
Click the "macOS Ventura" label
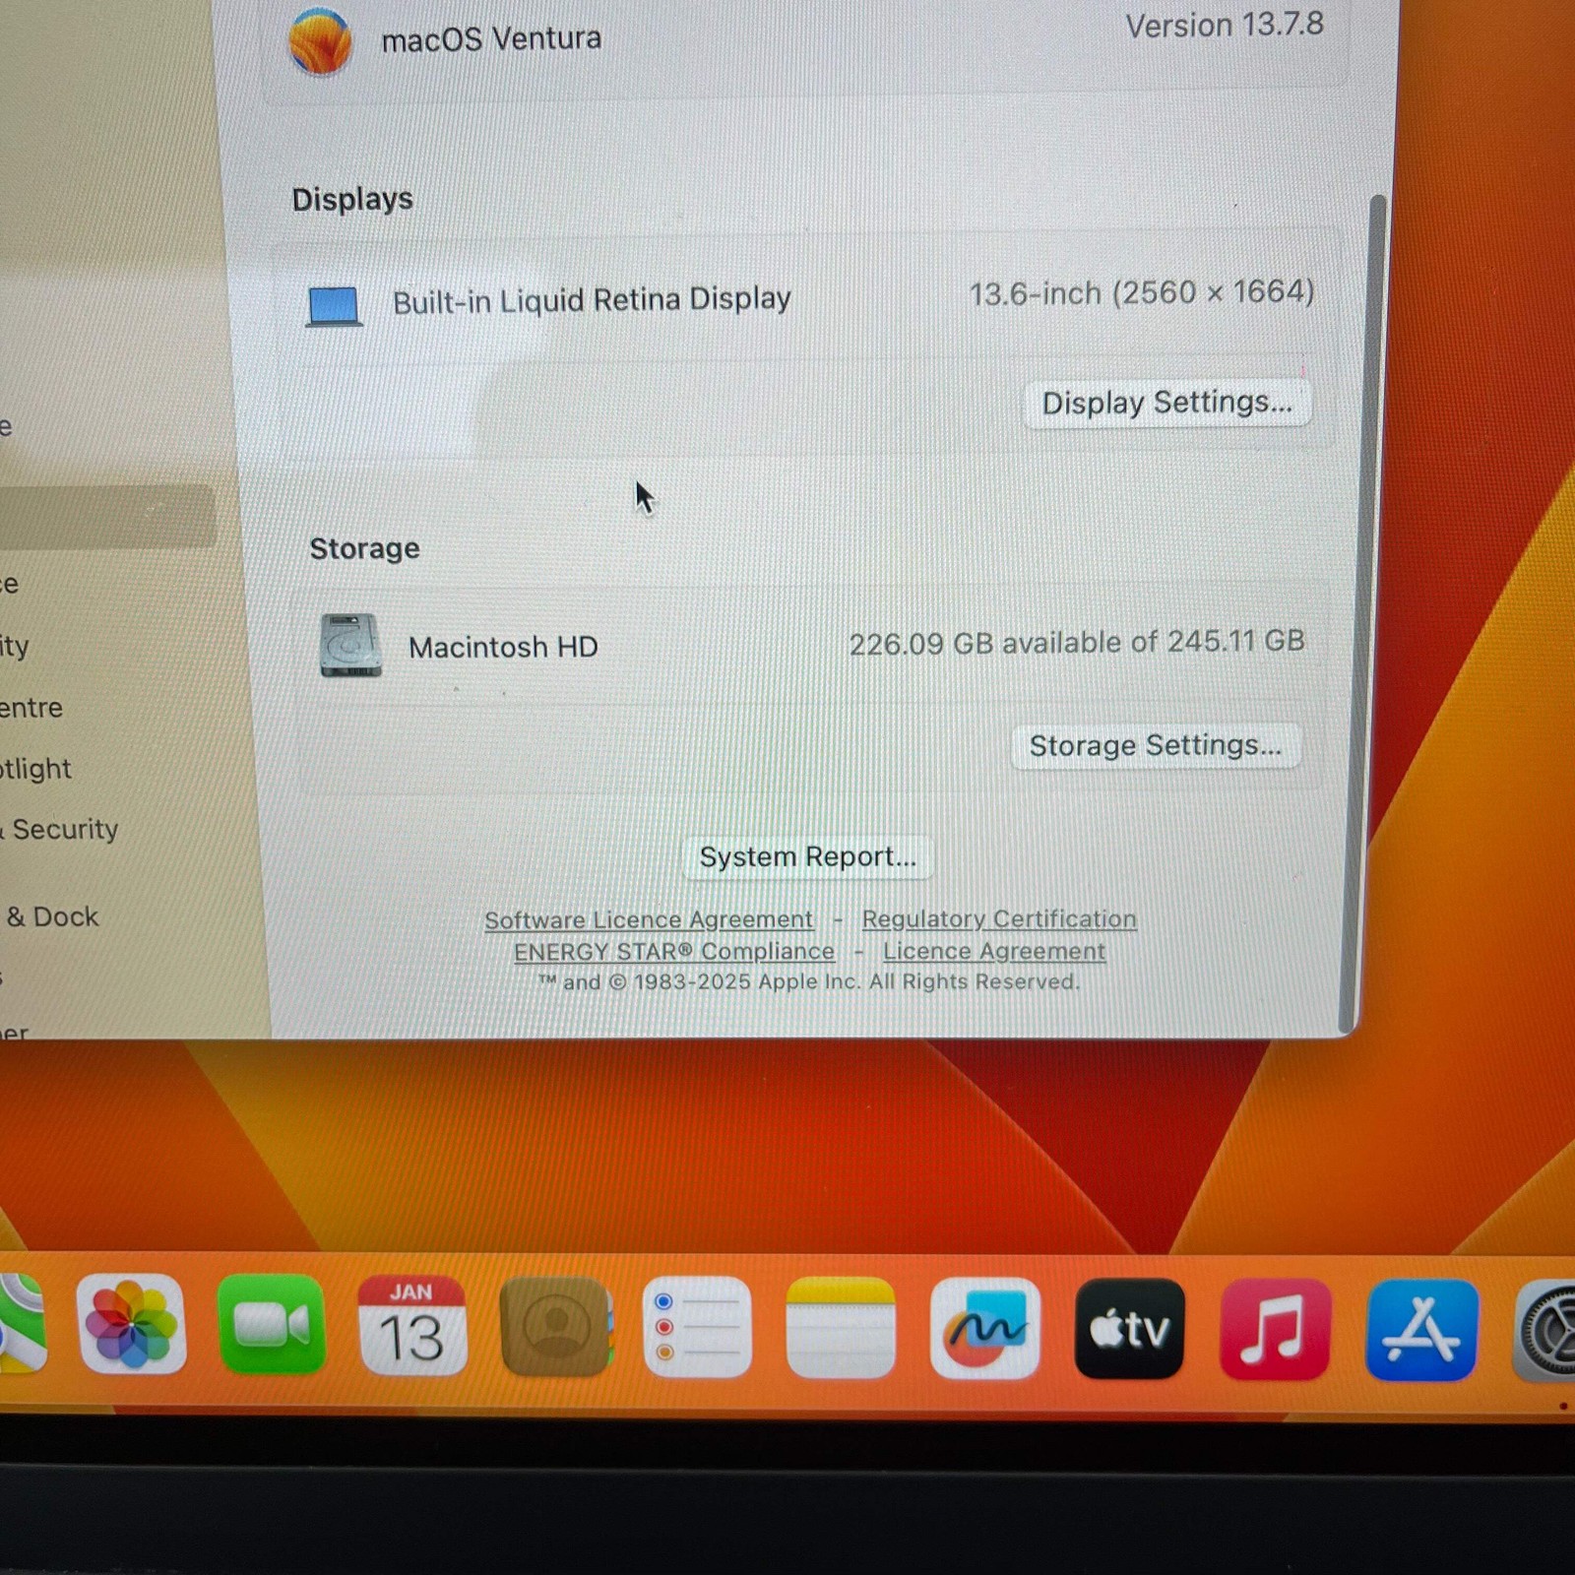[491, 39]
